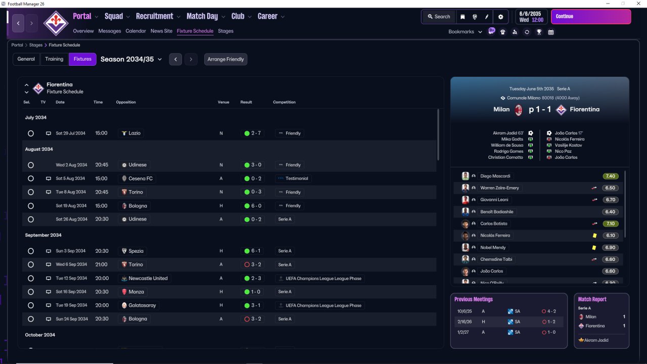This screenshot has width=647, height=364.
Task: Select the Torino 8 Aug fixture radio button
Action: pos(31,192)
